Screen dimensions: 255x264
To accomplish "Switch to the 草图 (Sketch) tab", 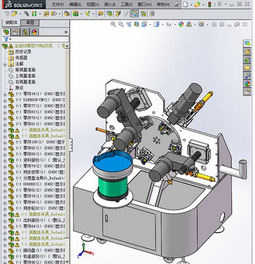I will (30, 22).
